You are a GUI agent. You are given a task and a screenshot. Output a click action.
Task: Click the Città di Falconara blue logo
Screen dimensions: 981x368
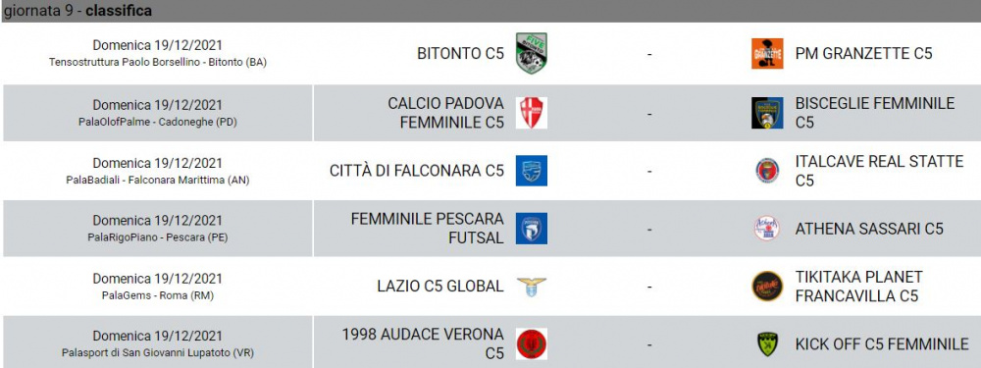[x=531, y=170]
